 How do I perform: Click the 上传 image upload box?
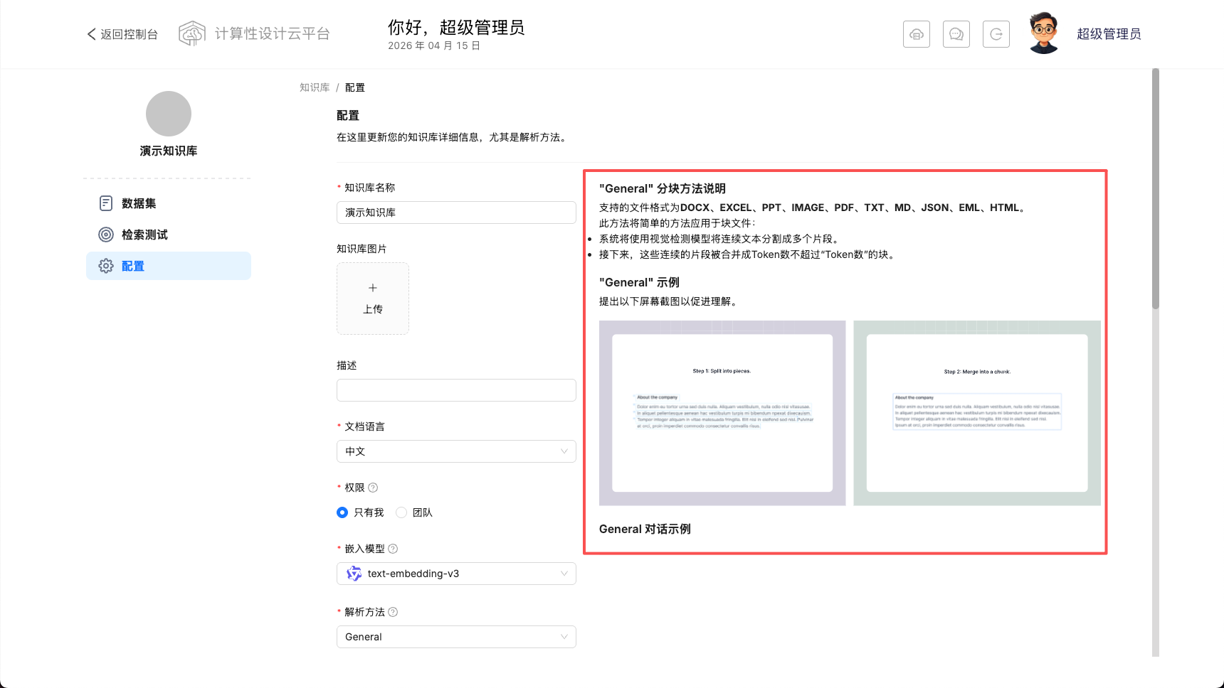373,299
